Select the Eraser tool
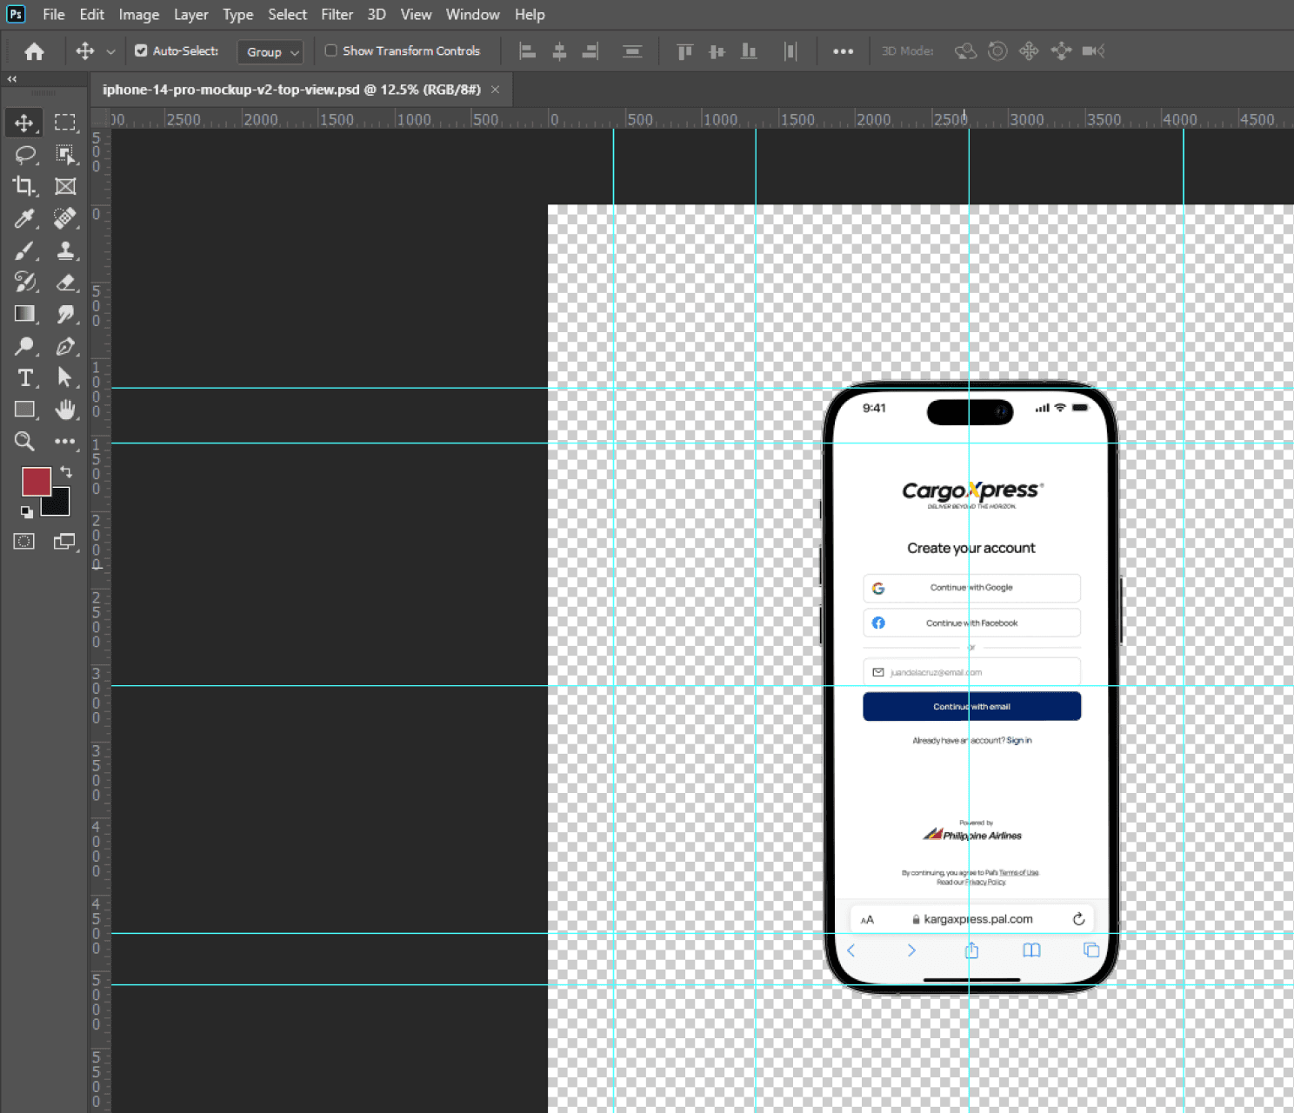The width and height of the screenshot is (1294, 1113). 65,283
